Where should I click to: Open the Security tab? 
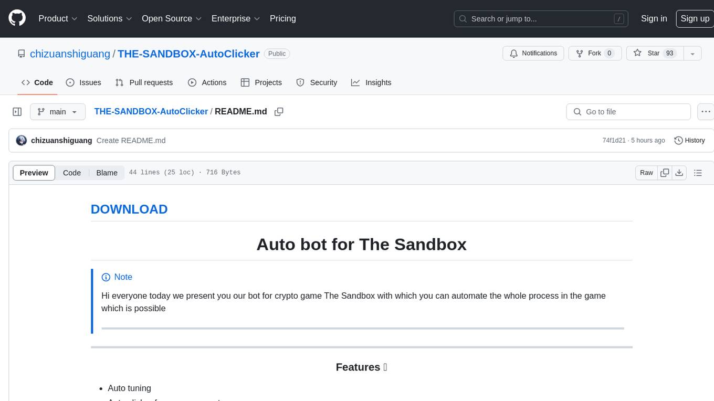(x=317, y=82)
